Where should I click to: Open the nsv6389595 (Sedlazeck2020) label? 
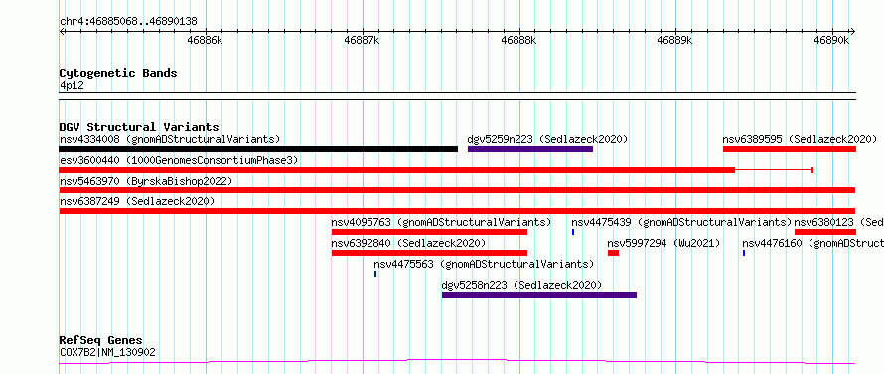click(x=800, y=139)
